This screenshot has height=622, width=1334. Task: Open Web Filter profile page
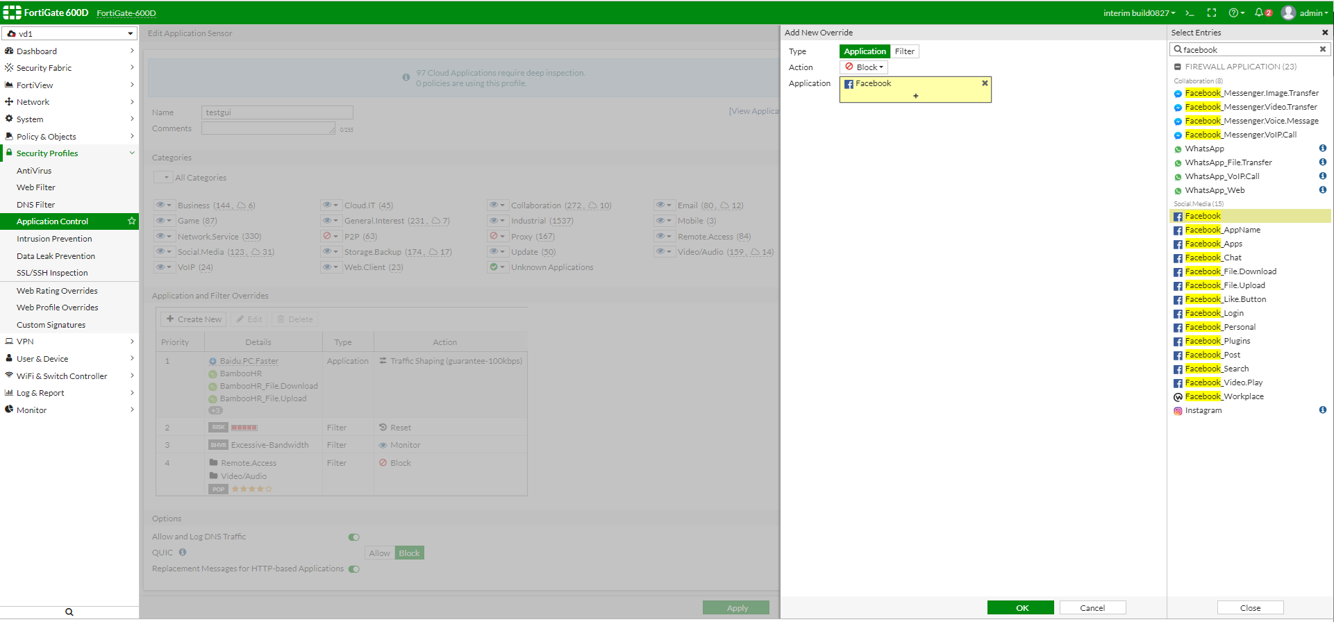point(36,187)
